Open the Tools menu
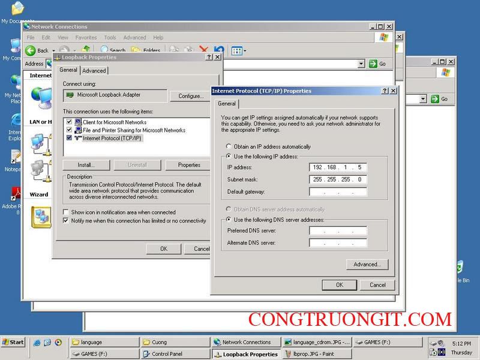The height and width of the screenshot is (360, 480). pyautogui.click(x=110, y=37)
